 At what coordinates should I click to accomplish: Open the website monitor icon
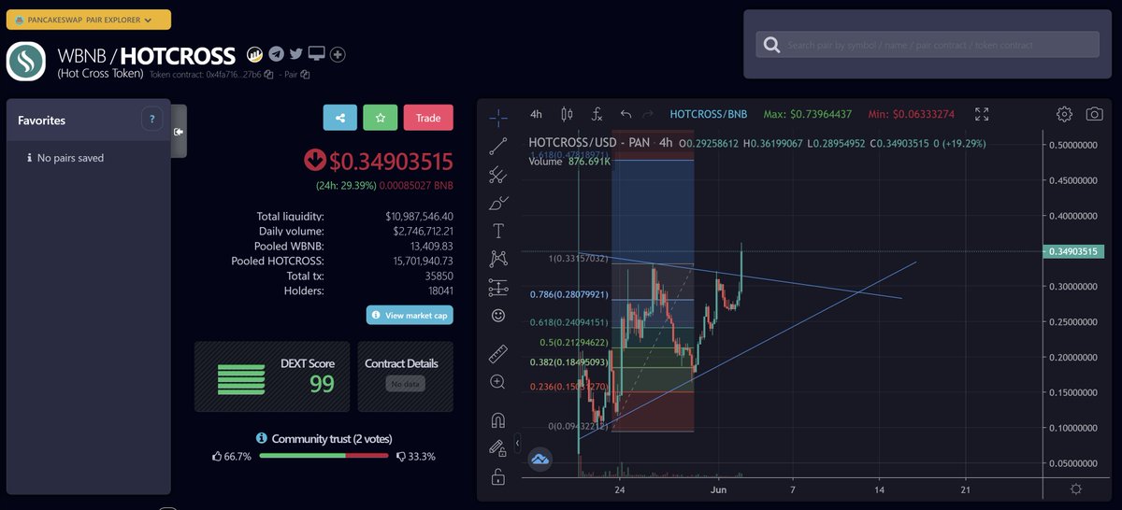(317, 54)
